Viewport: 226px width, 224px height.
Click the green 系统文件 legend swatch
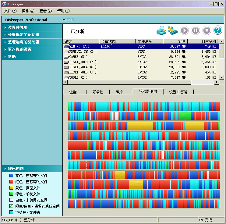(11, 194)
